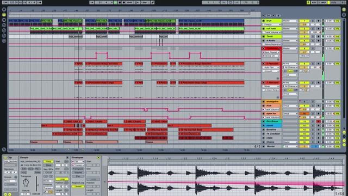
Task: Click leftmost yellow circle below Clip box
Action: [5, 194]
